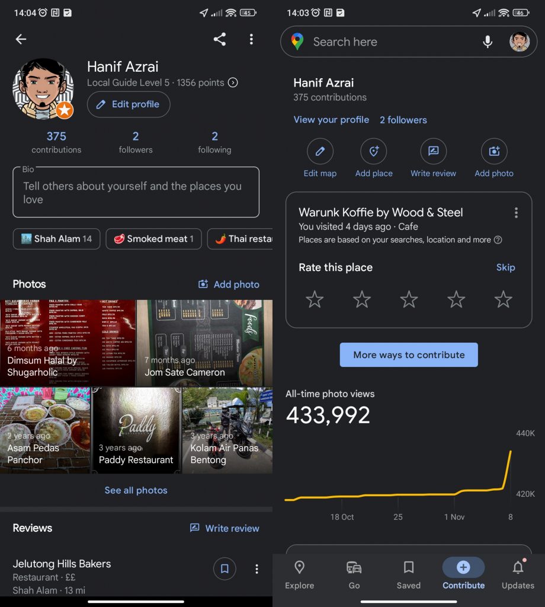
Task: Tap the Google Maps logo in search bar
Action: 297,41
